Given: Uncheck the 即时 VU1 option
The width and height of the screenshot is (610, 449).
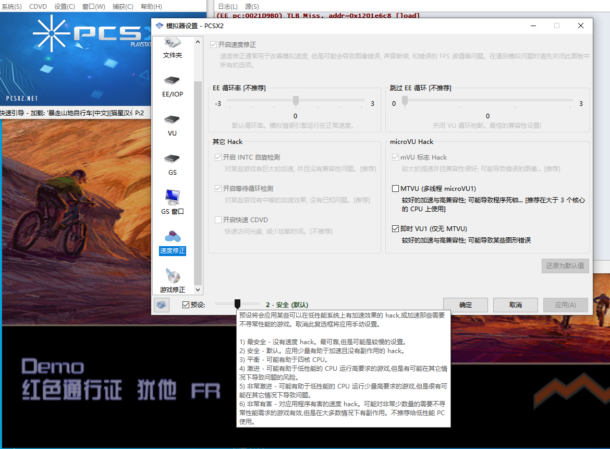Looking at the screenshot, I should click(x=395, y=228).
